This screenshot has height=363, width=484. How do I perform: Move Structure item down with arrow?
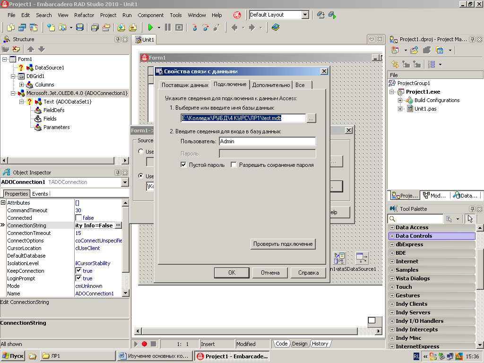[42, 49]
